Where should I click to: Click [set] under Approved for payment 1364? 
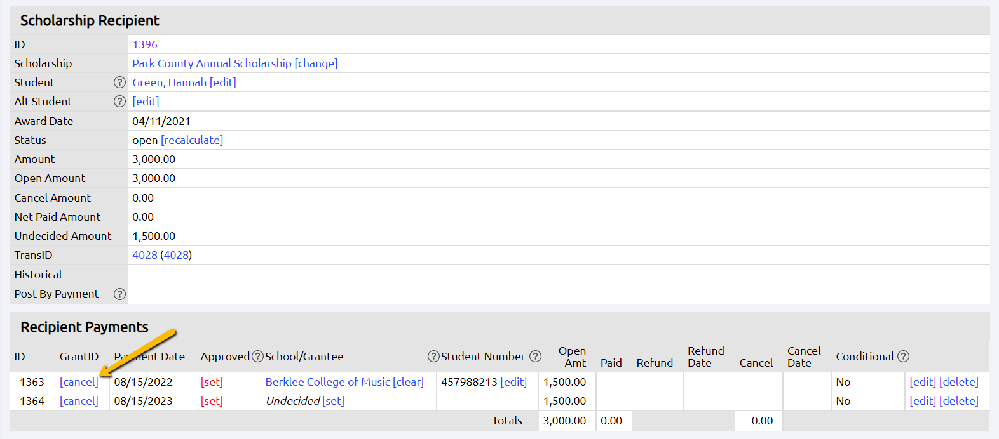(212, 401)
